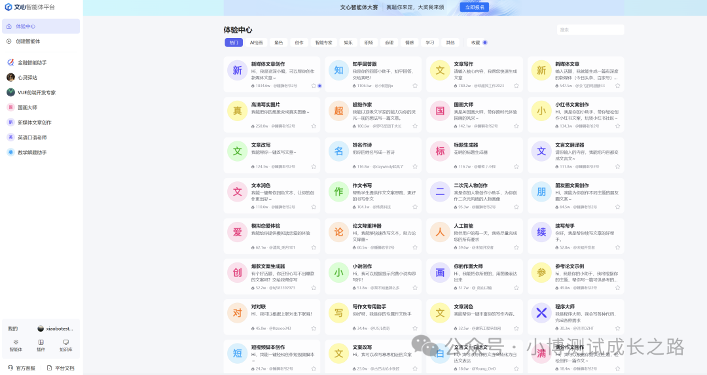Click the 画 avatar of 你的作图大师

pos(440,273)
